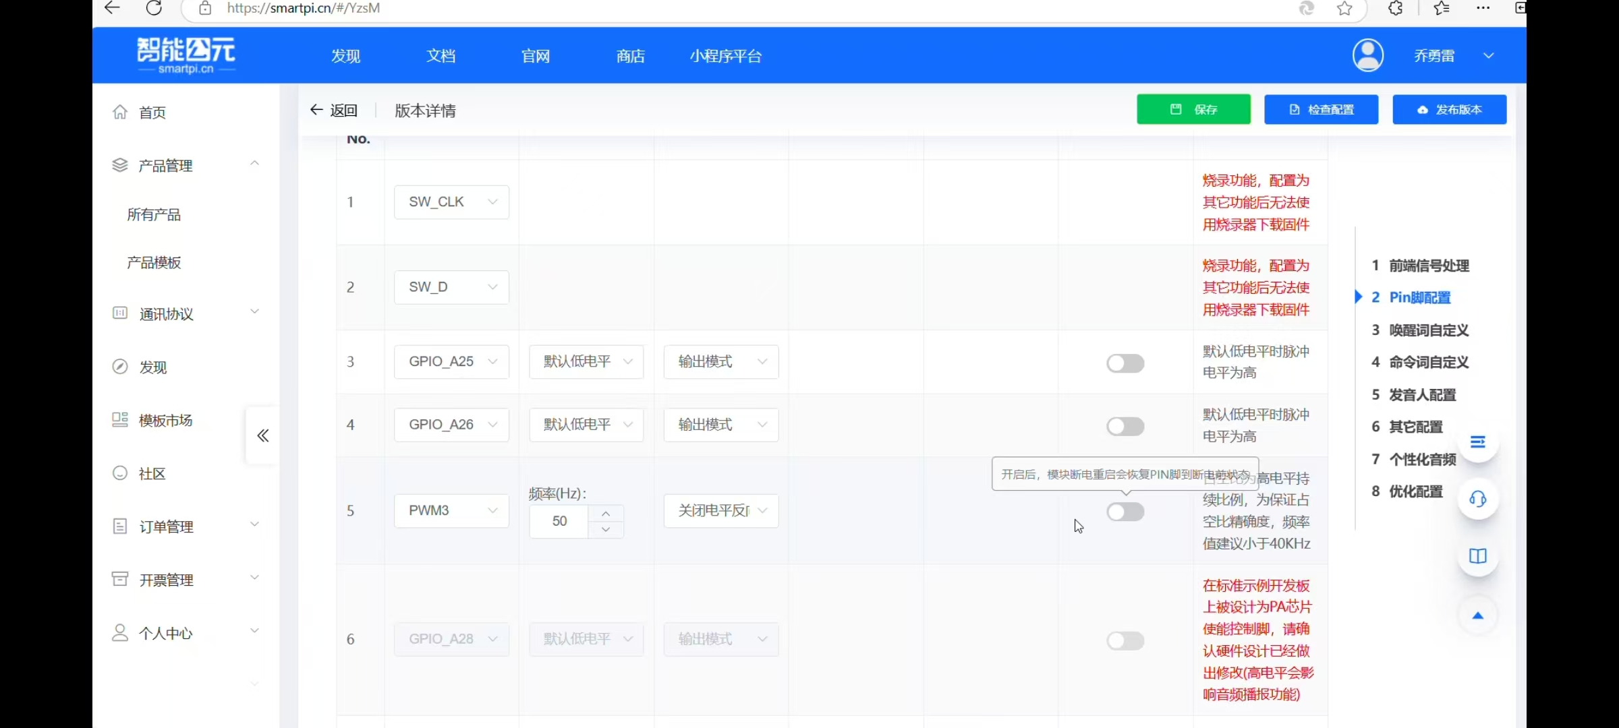
Task: Enable the GPIO_A28 row toggle switch
Action: [x=1125, y=640]
